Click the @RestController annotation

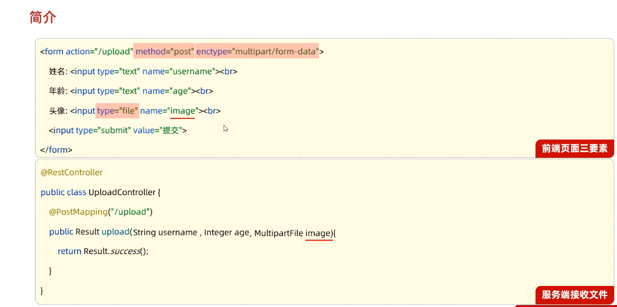point(72,172)
